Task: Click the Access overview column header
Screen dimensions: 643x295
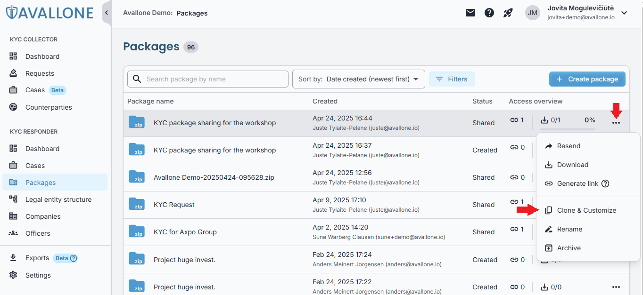Action: click(536, 101)
